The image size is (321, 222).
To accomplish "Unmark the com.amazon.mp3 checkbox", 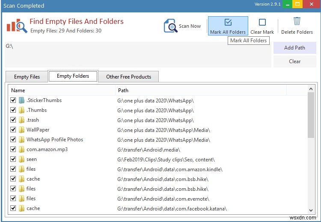I will point(13,149).
